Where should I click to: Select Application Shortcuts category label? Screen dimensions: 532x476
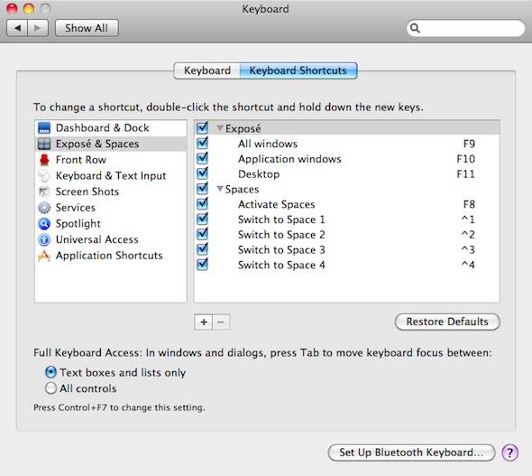point(109,256)
